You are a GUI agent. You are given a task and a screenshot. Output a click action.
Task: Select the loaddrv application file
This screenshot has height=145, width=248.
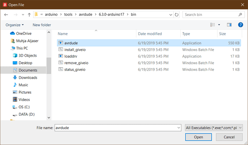coord(149,56)
